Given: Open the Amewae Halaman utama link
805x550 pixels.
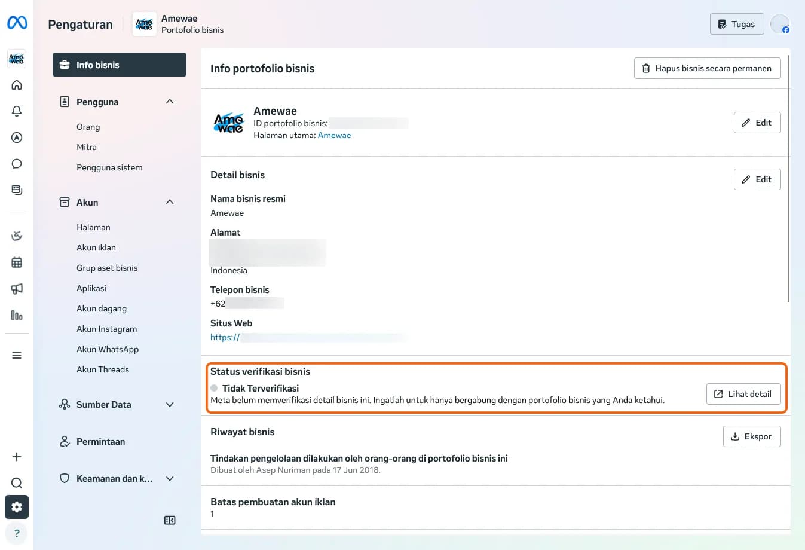Looking at the screenshot, I should 334,135.
